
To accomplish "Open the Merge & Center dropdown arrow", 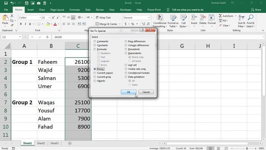I will click(x=120, y=24).
